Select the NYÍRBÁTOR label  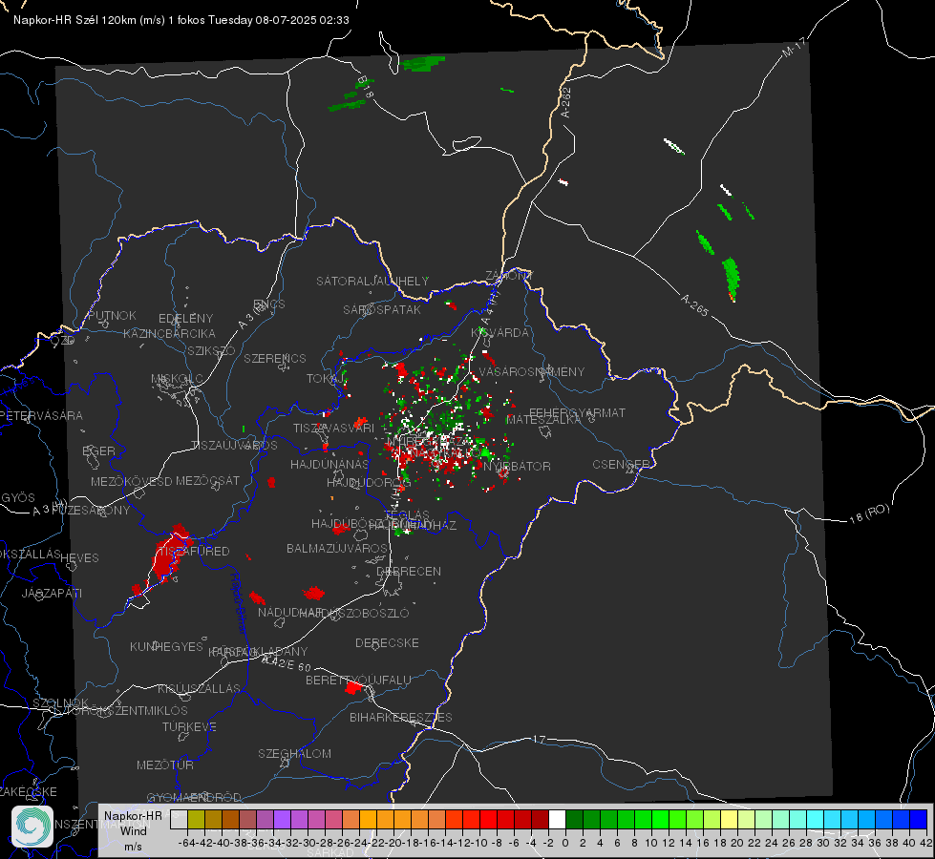pyautogui.click(x=517, y=466)
